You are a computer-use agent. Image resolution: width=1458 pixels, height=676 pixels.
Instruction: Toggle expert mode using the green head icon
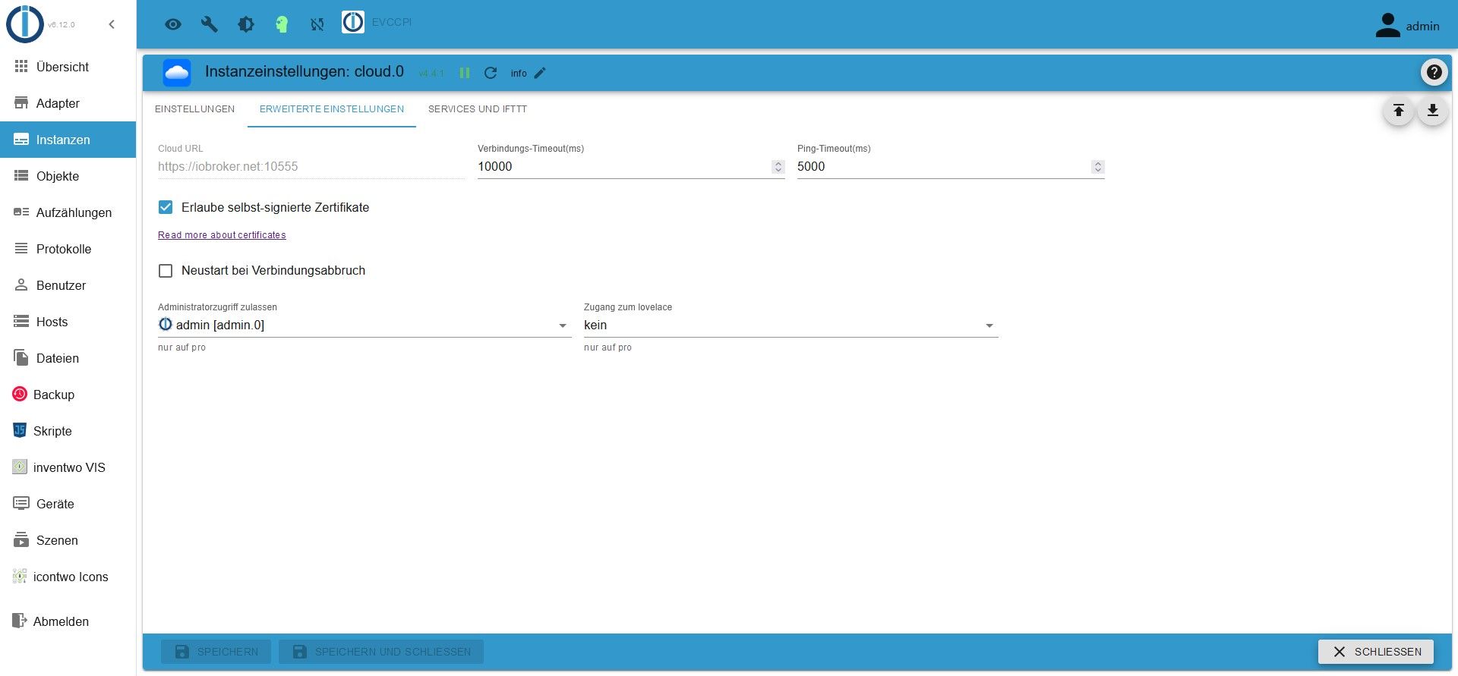click(x=282, y=24)
